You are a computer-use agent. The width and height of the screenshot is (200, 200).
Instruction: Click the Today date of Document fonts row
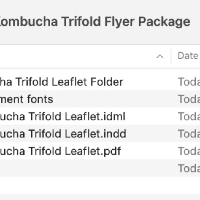coord(189,99)
